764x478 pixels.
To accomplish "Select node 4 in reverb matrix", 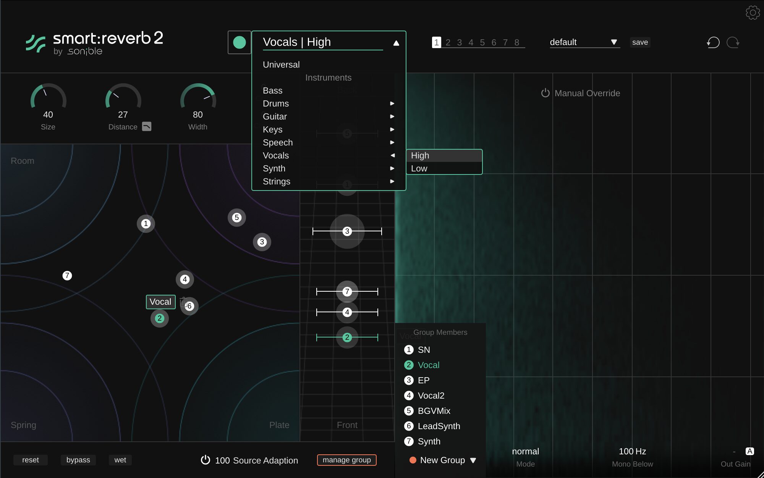I will pyautogui.click(x=185, y=279).
